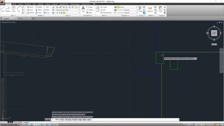Click the command line input field
The image size is (224, 126).
[x=115, y=120]
